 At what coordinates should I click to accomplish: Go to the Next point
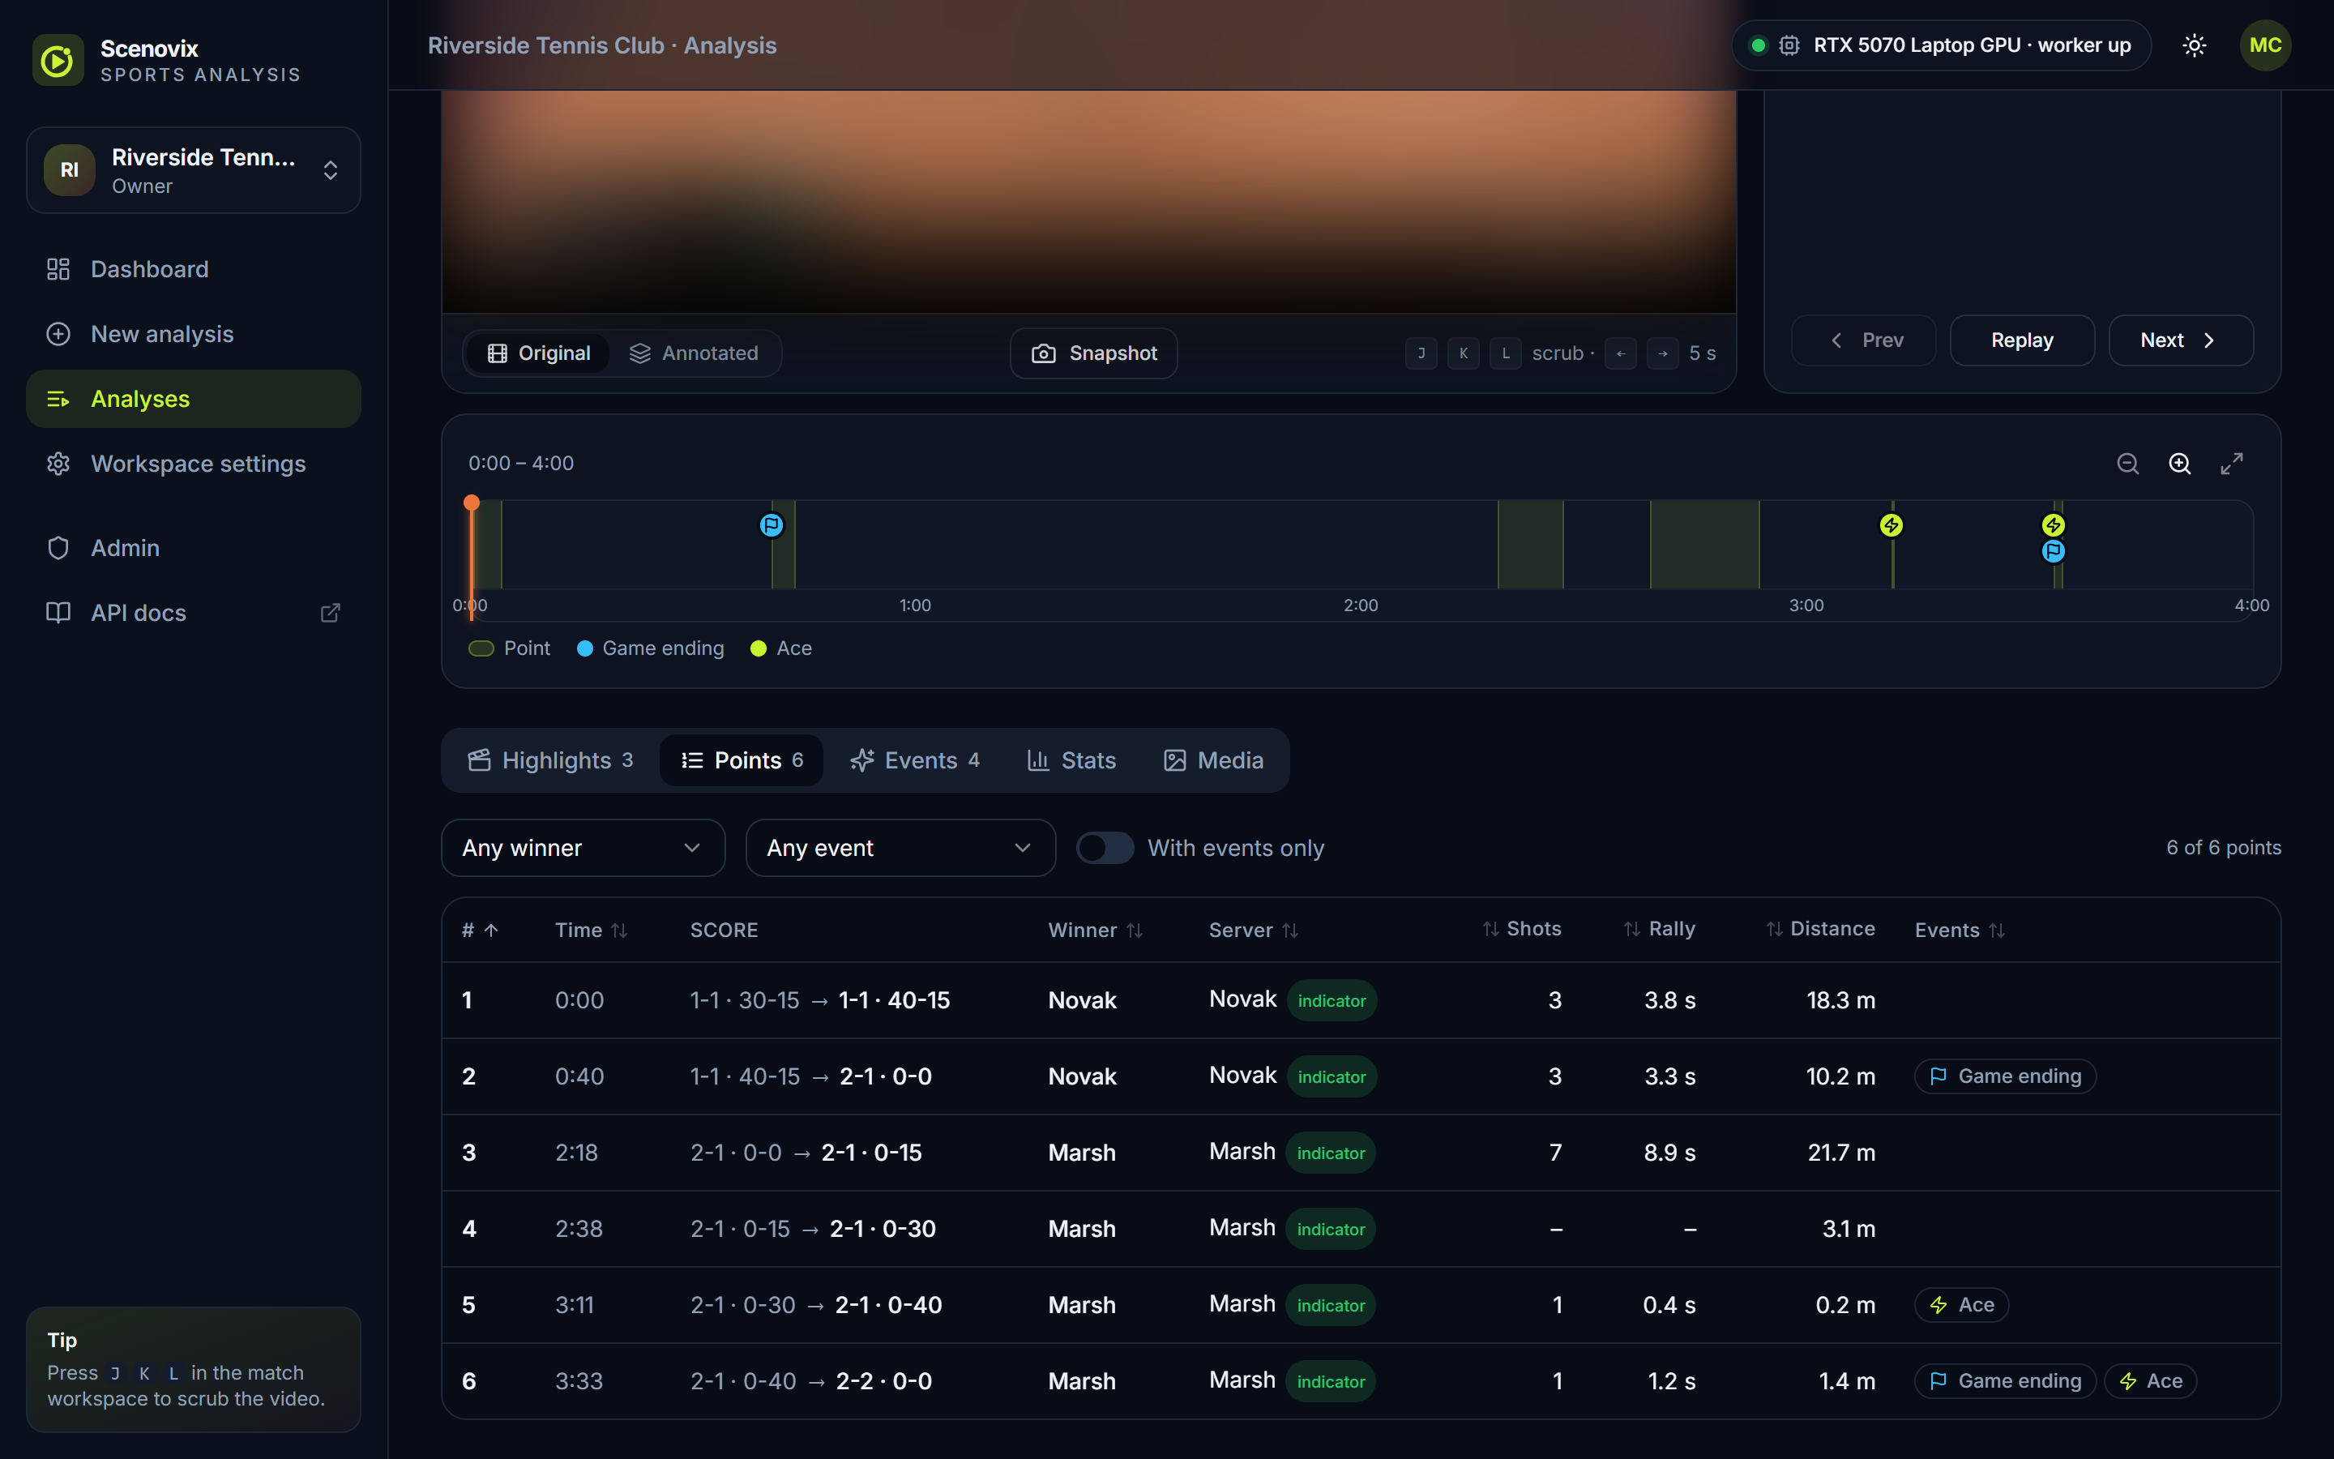pyautogui.click(x=2181, y=340)
